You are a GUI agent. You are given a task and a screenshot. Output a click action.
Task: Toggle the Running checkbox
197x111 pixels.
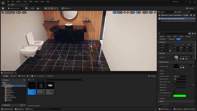[x=175, y=71]
